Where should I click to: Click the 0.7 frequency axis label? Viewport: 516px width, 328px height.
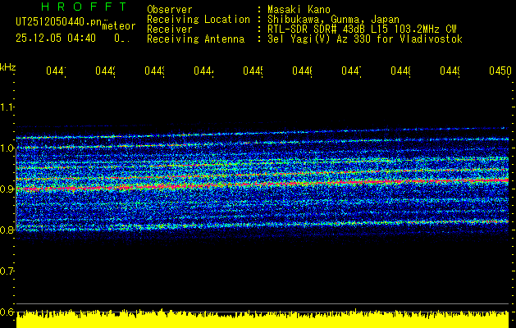click(x=7, y=271)
